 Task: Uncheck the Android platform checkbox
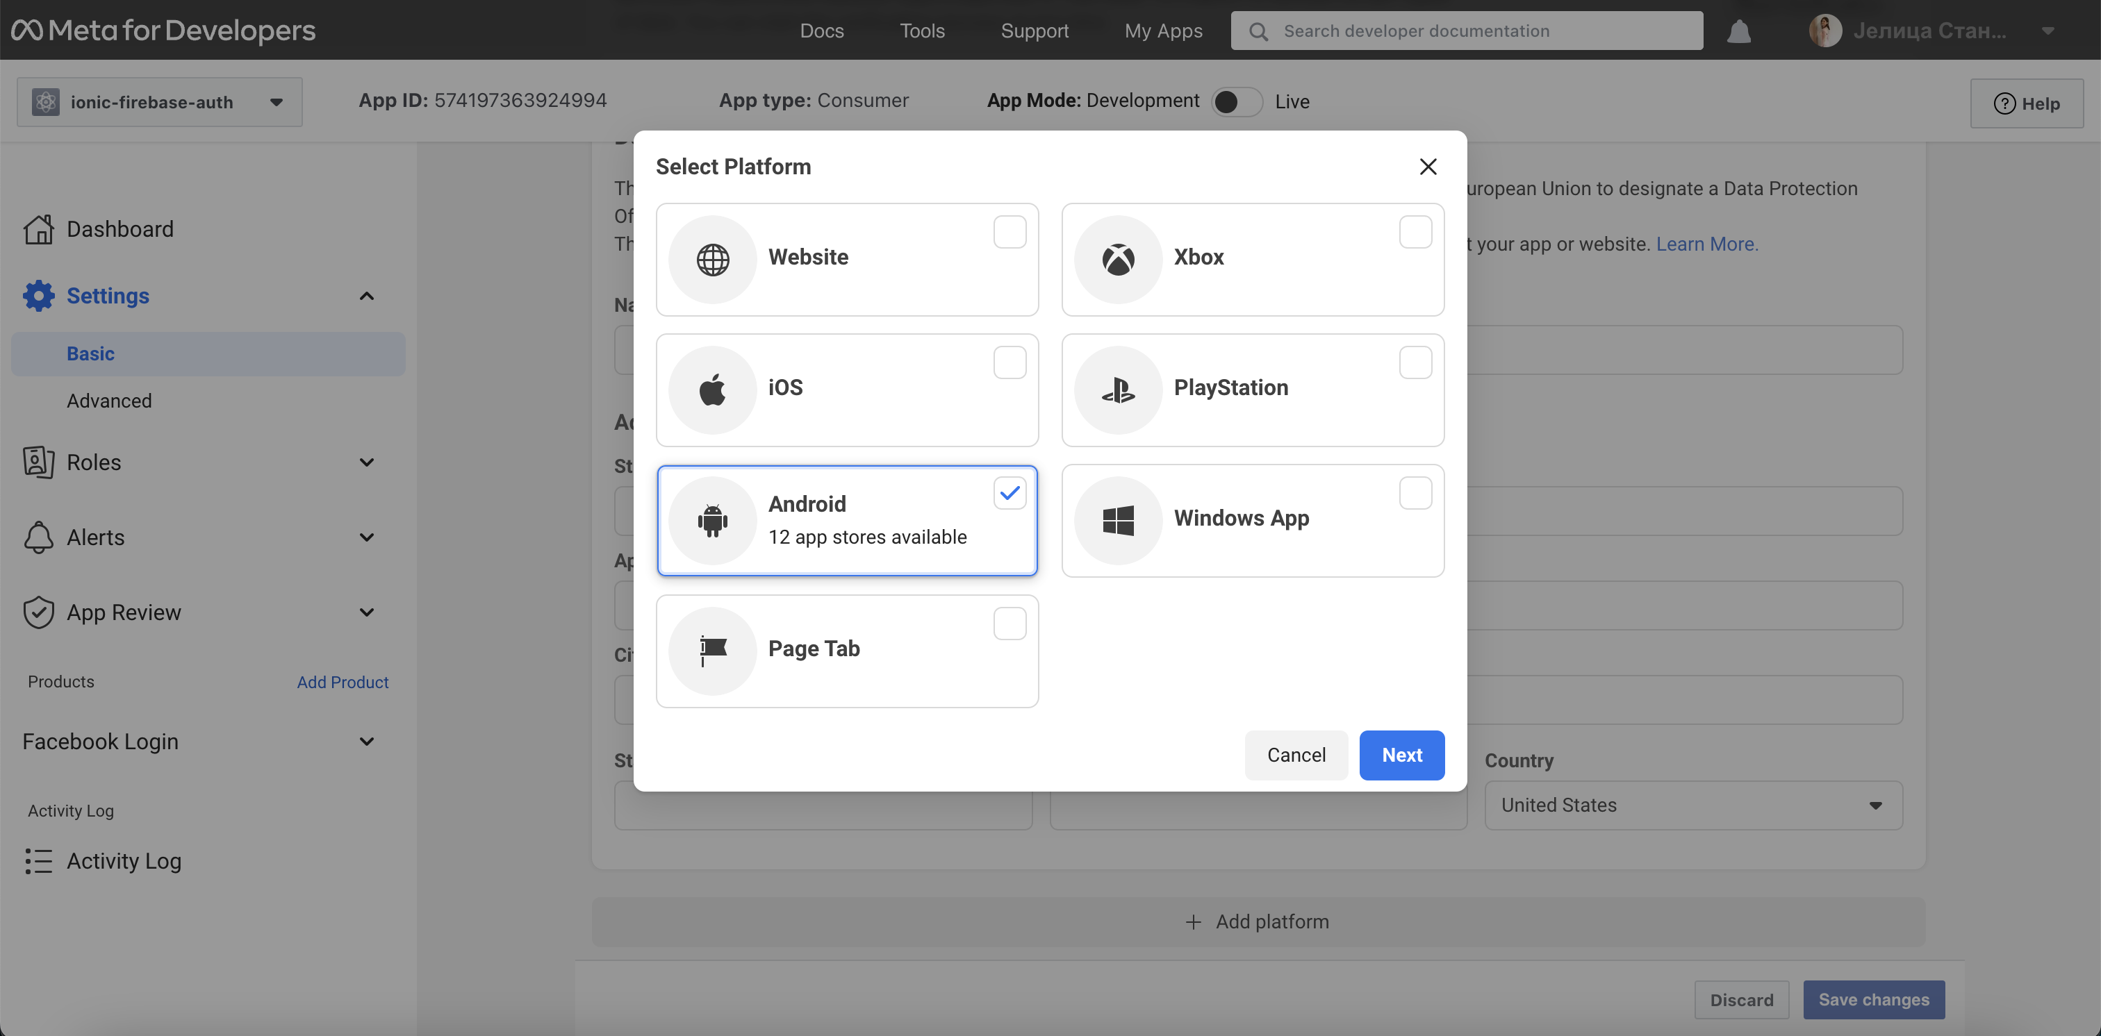point(1009,493)
